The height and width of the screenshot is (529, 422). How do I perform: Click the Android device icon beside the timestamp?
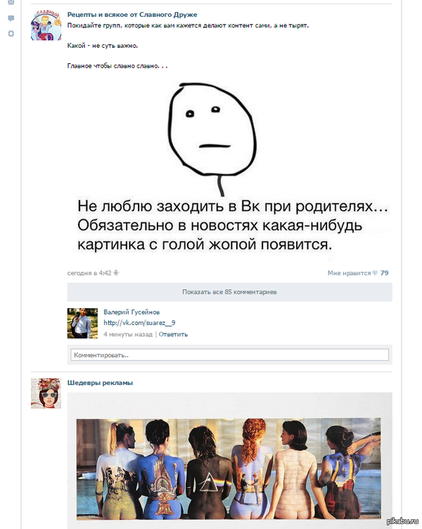tap(116, 273)
